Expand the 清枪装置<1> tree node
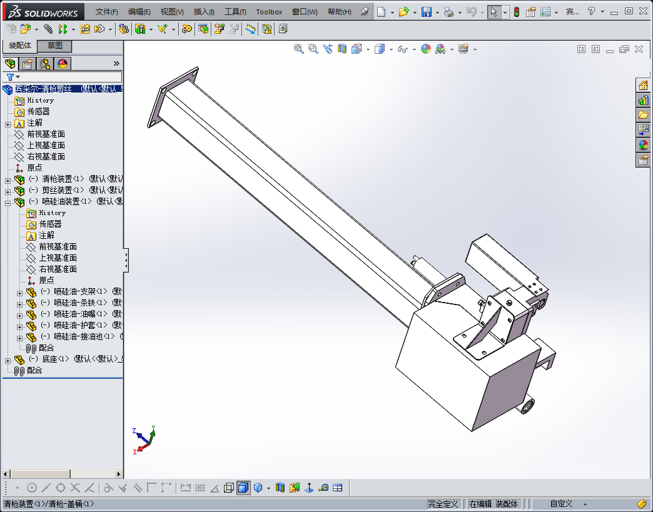The height and width of the screenshot is (512, 653). [x=8, y=181]
